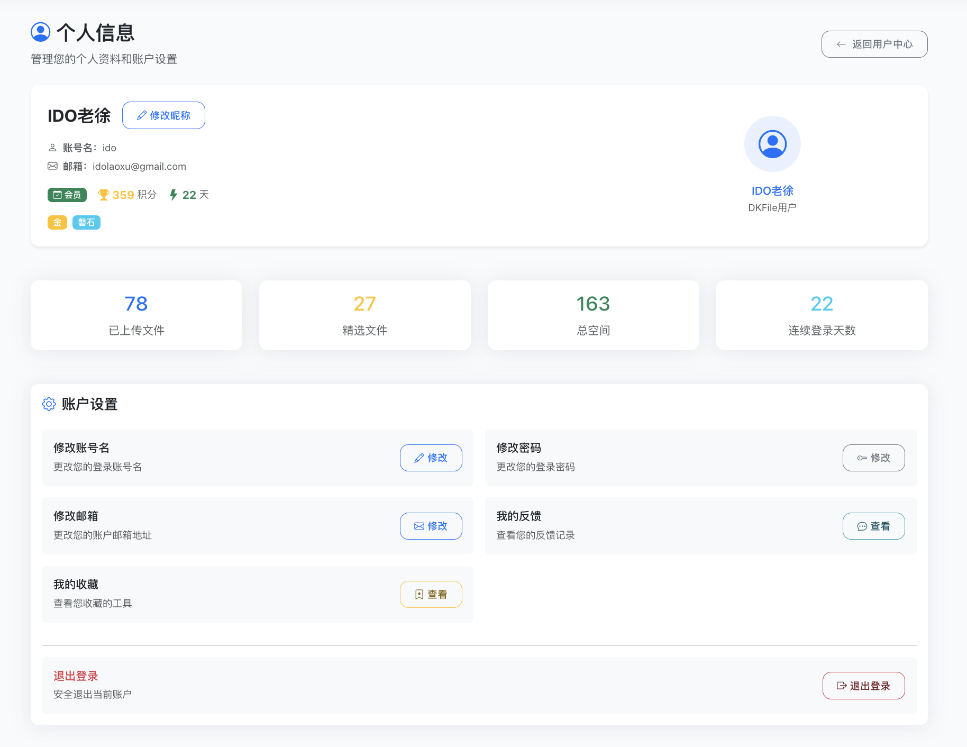This screenshot has height=747, width=967.
Task: Open the 修改昵称 nickname editor
Action: point(163,115)
